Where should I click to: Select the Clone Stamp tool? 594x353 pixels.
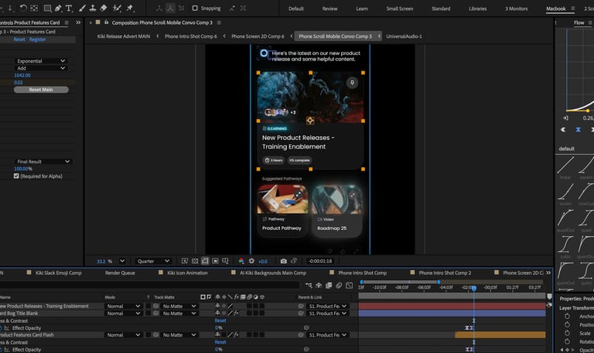coord(92,8)
